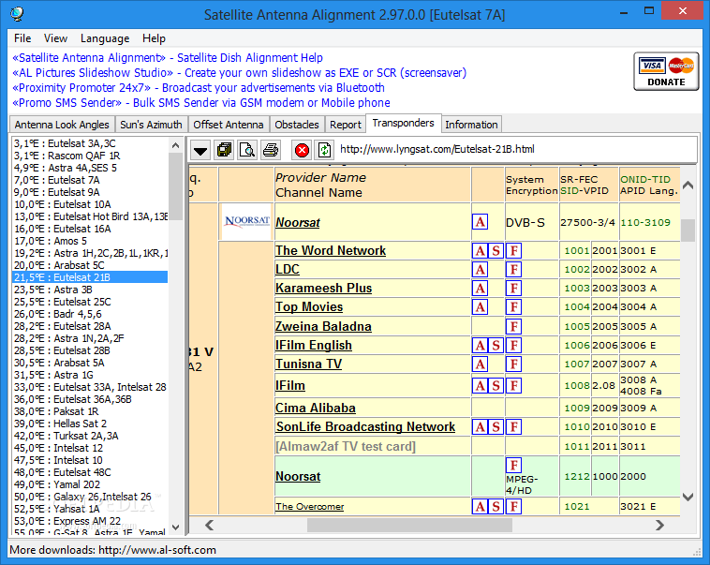Select 49,0°E Yamal 202 entry
The width and height of the screenshot is (710, 565).
tap(90, 484)
